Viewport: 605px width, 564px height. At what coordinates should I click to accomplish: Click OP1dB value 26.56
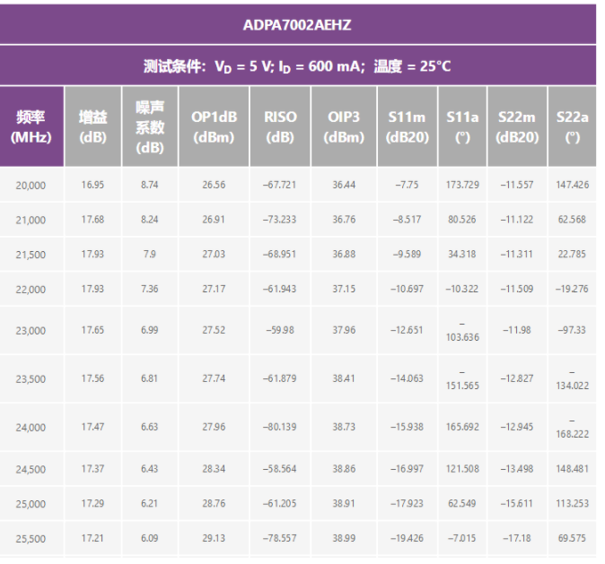click(x=214, y=185)
